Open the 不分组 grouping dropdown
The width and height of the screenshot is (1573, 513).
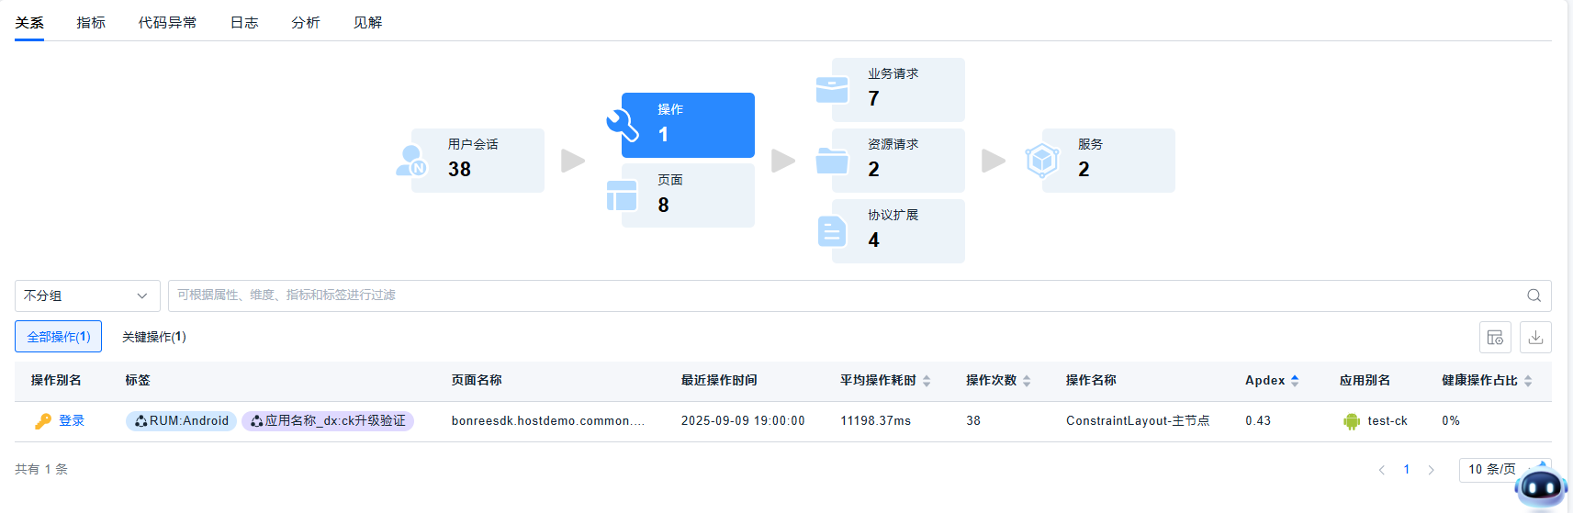pyautogui.click(x=87, y=296)
